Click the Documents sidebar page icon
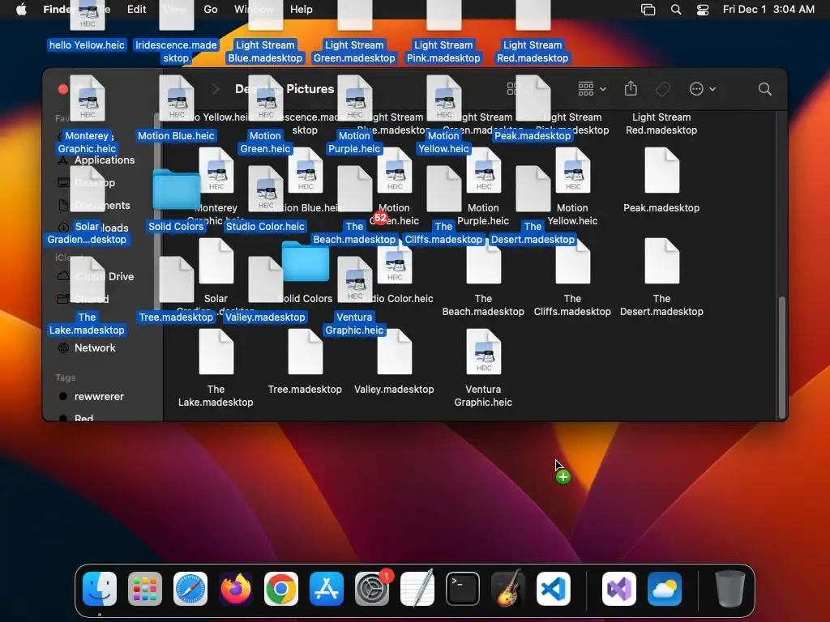The width and height of the screenshot is (830, 622). coord(63,205)
